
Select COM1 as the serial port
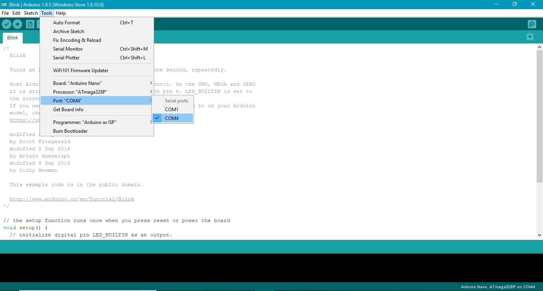[172, 109]
